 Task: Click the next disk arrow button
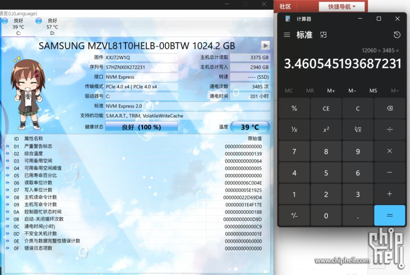click(x=265, y=46)
